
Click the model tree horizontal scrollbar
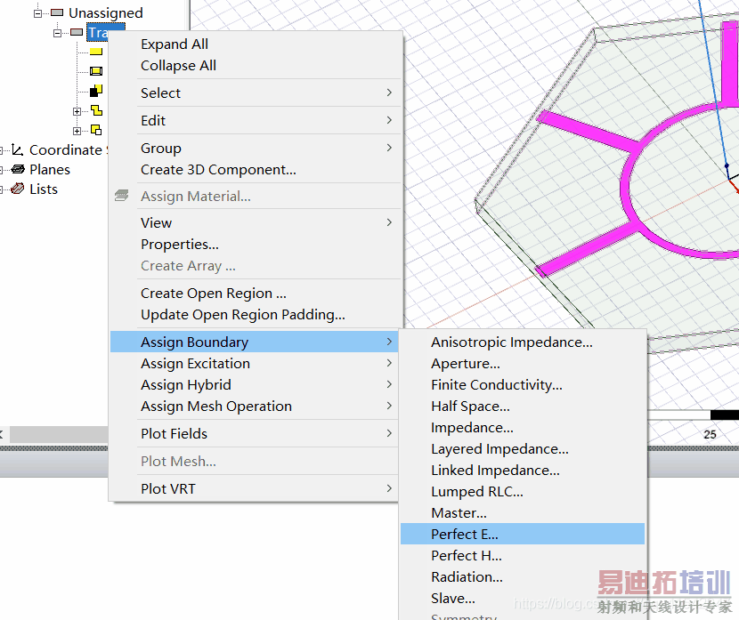59,434
